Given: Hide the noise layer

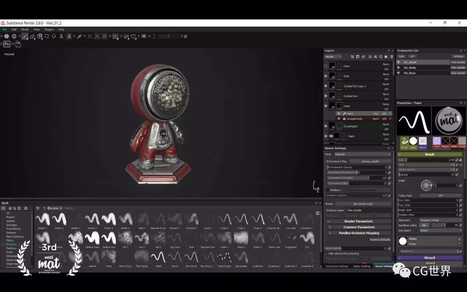Looking at the screenshot, I should pyautogui.click(x=326, y=106).
